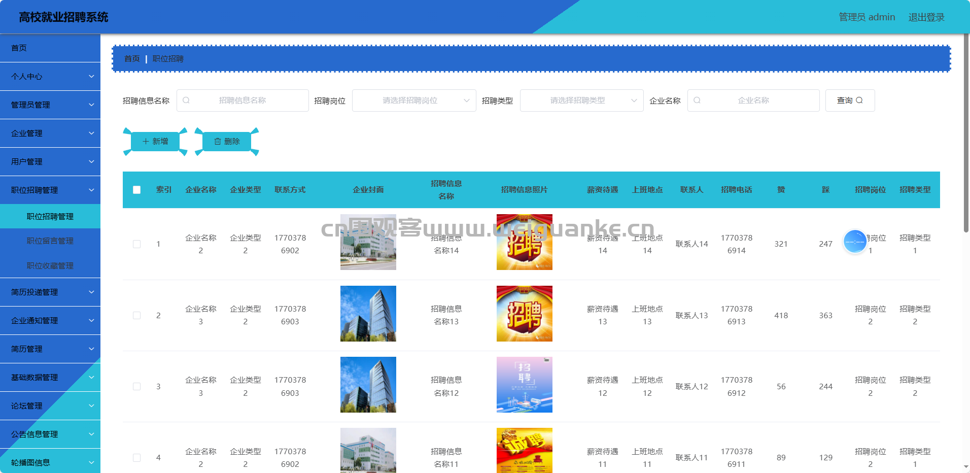The image size is (970, 473).
Task: Click the 首页 breadcrumb link
Action: (x=132, y=59)
